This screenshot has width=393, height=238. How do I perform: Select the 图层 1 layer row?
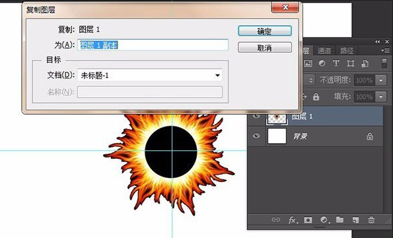(x=315, y=116)
